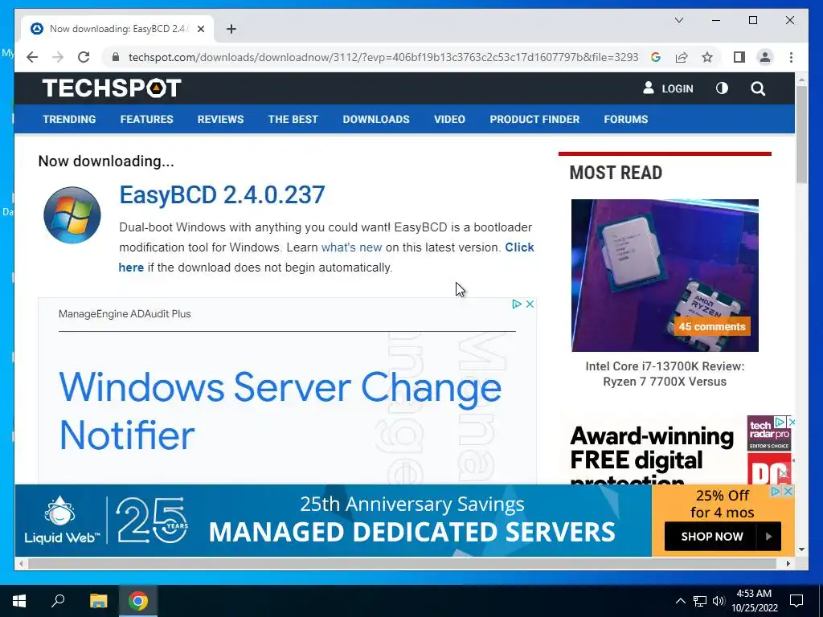
Task: Click the LOGIN link
Action: pyautogui.click(x=668, y=88)
